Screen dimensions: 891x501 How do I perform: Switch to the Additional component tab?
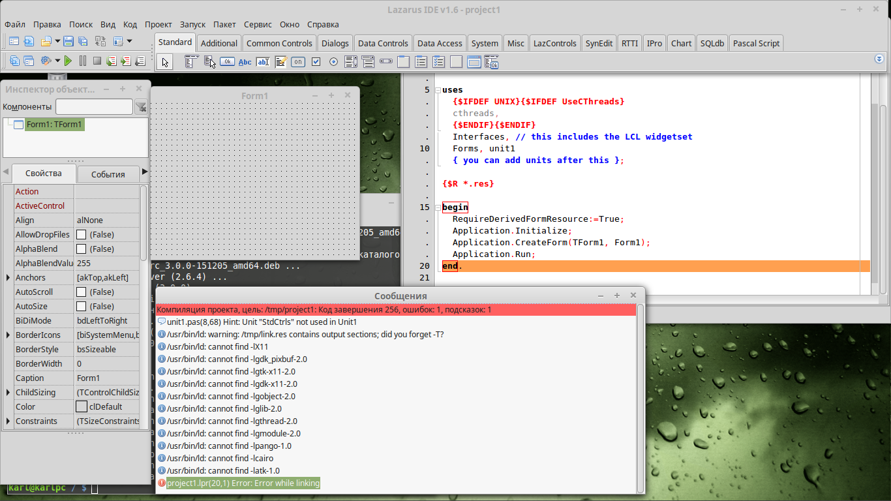(x=219, y=43)
